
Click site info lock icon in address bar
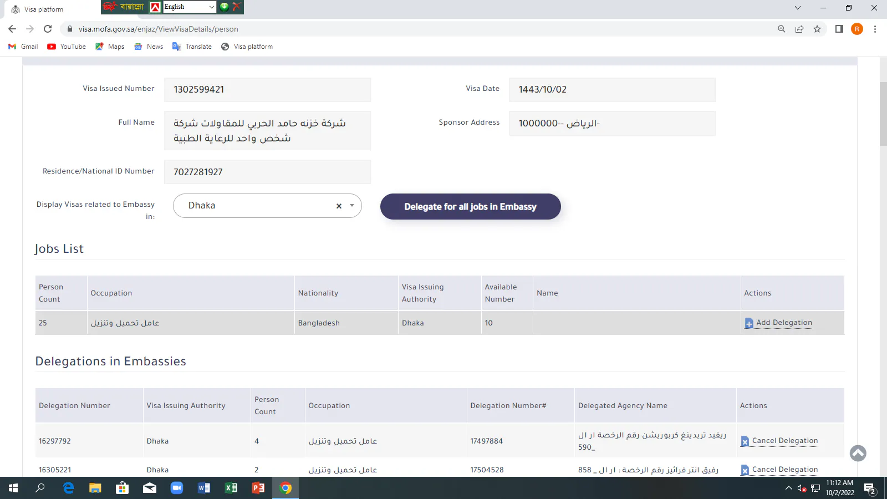click(x=69, y=29)
